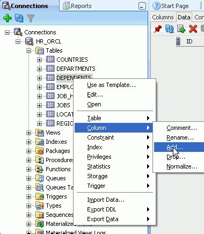Screen dimensions: 204x234
Task: Open the Export DDL submenu
Action: click(114, 209)
